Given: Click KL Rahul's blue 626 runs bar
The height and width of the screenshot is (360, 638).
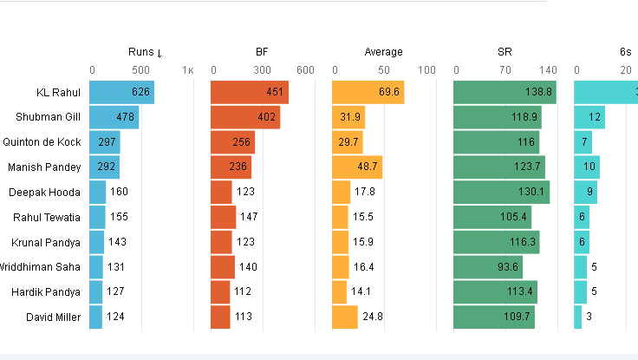Looking at the screenshot, I should [x=121, y=92].
